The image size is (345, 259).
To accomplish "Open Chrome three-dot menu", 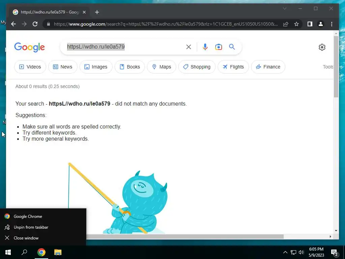I will pos(332,24).
